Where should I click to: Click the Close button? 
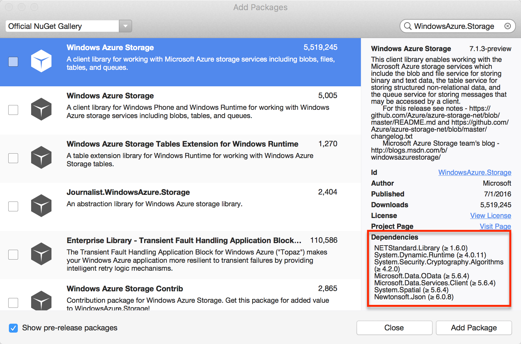(x=394, y=328)
